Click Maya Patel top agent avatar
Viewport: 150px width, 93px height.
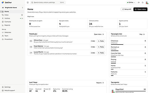point(113,91)
